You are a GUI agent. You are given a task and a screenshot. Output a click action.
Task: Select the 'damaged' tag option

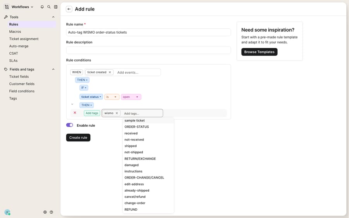pyautogui.click(x=148, y=165)
